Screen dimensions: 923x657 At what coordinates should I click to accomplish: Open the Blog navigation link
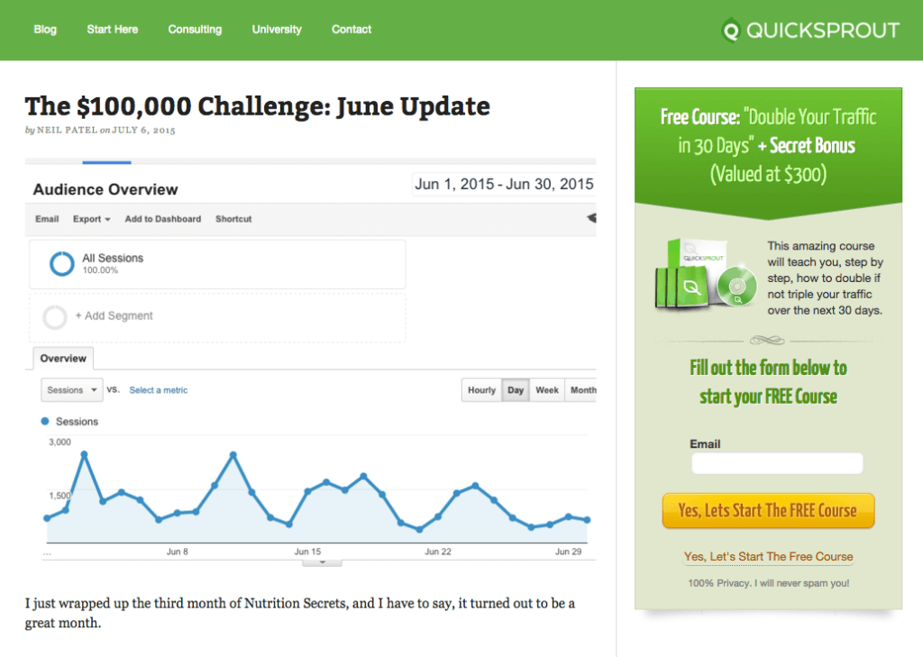pyautogui.click(x=45, y=30)
